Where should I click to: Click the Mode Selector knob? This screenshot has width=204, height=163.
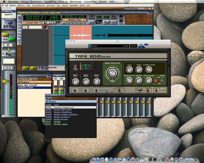tap(112, 73)
